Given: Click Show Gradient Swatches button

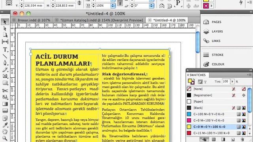Looking at the screenshot, I should 223,139.
